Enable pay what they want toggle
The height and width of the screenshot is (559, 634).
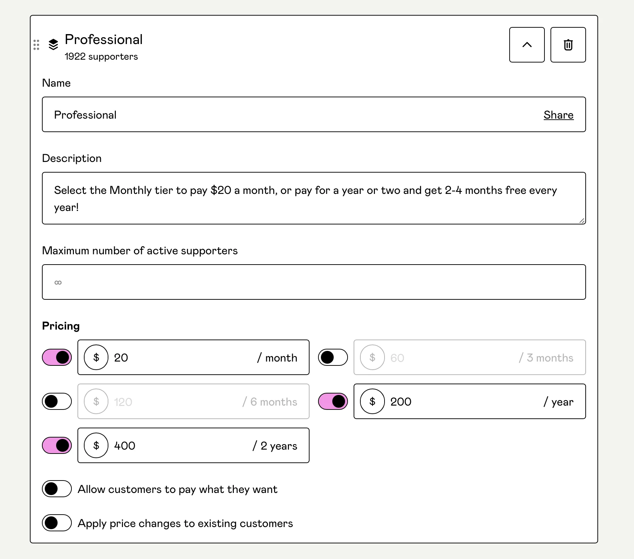[57, 489]
